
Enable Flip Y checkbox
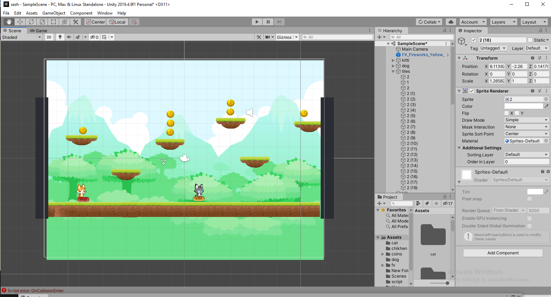[x=517, y=113]
